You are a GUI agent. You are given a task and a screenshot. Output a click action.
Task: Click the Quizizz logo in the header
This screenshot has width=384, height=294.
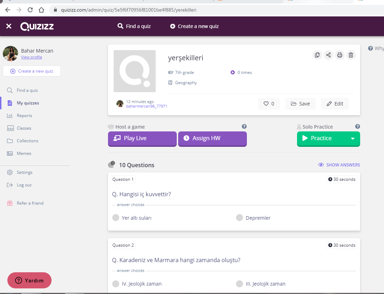click(x=37, y=26)
